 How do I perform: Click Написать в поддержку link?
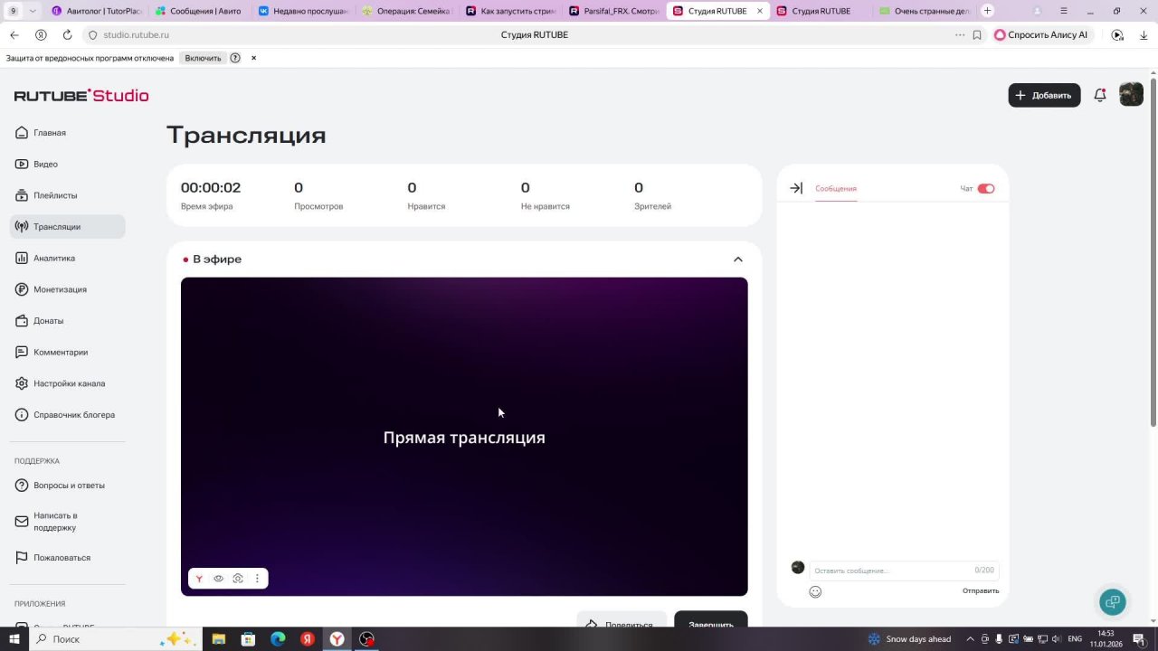(x=67, y=522)
